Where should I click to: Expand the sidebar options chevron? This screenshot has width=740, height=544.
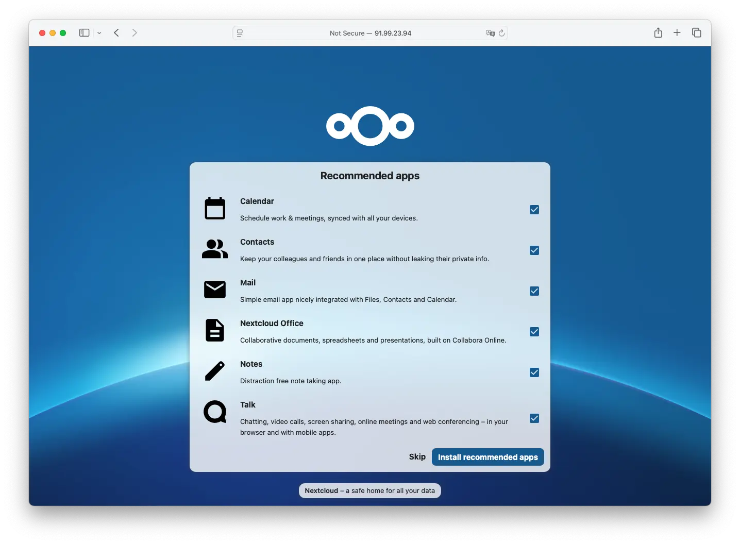tap(99, 33)
